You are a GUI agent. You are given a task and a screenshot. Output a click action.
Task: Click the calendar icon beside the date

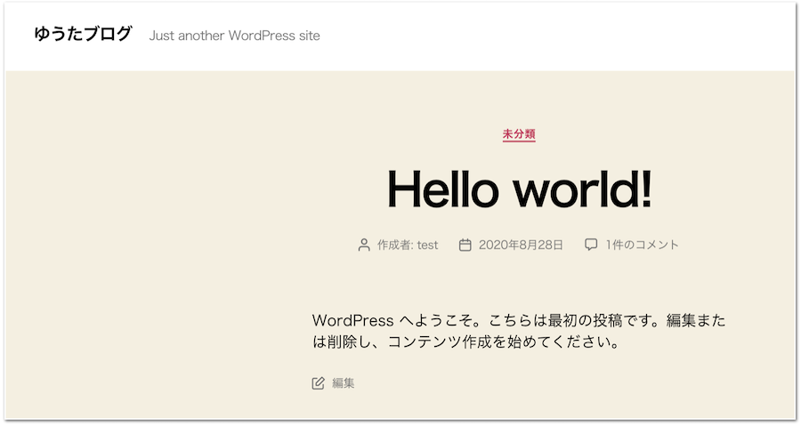pyautogui.click(x=465, y=245)
